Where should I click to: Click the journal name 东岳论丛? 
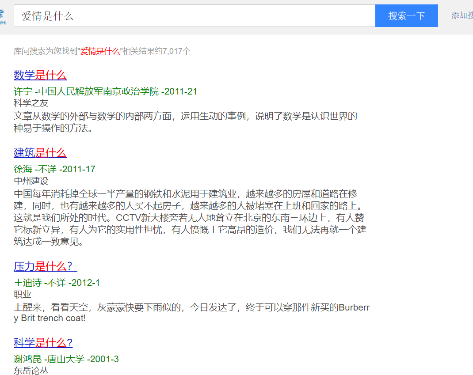tap(31, 371)
